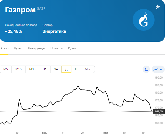Select the Ч4 four-hour interval
This screenshot has width=165, height=137.
(x=56, y=69)
